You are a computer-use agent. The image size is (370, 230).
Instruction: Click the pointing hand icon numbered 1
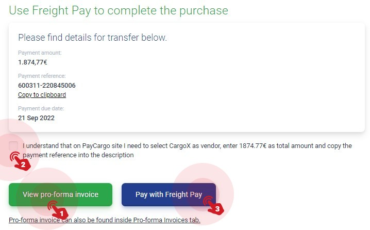click(x=58, y=209)
